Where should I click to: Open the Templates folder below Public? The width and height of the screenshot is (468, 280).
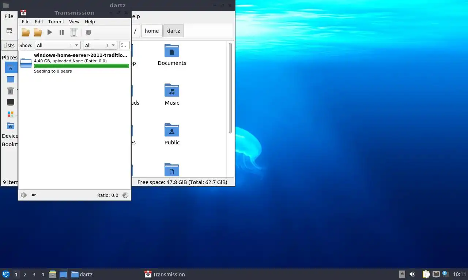point(172,170)
